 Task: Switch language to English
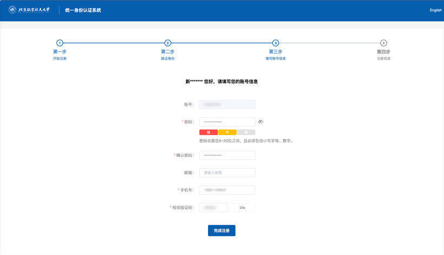click(x=435, y=10)
